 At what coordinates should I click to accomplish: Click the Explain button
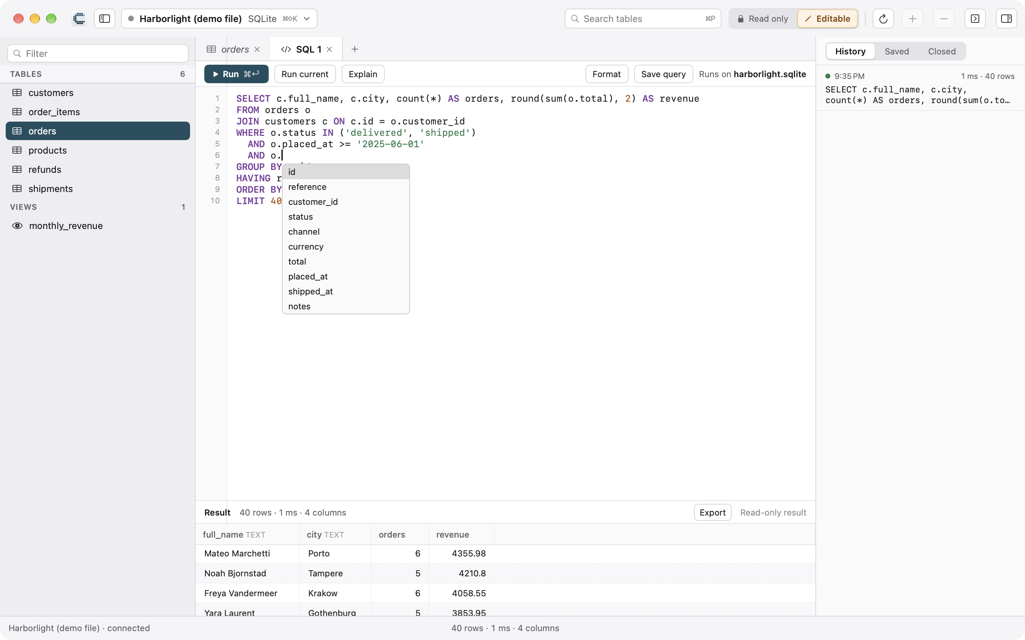[x=363, y=74]
